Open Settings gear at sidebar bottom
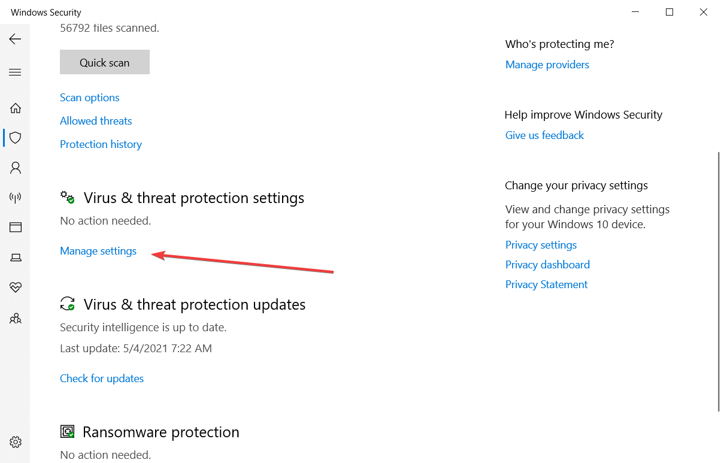 [x=16, y=442]
